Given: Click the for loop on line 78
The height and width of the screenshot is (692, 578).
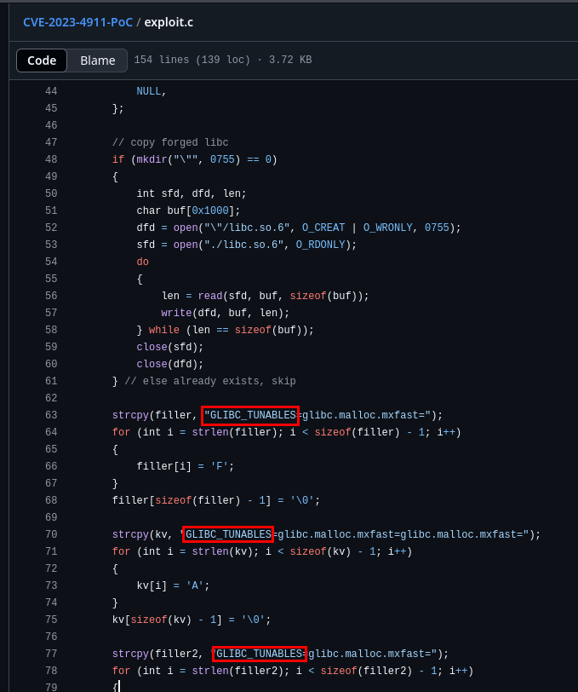Looking at the screenshot, I should click(x=293, y=671).
